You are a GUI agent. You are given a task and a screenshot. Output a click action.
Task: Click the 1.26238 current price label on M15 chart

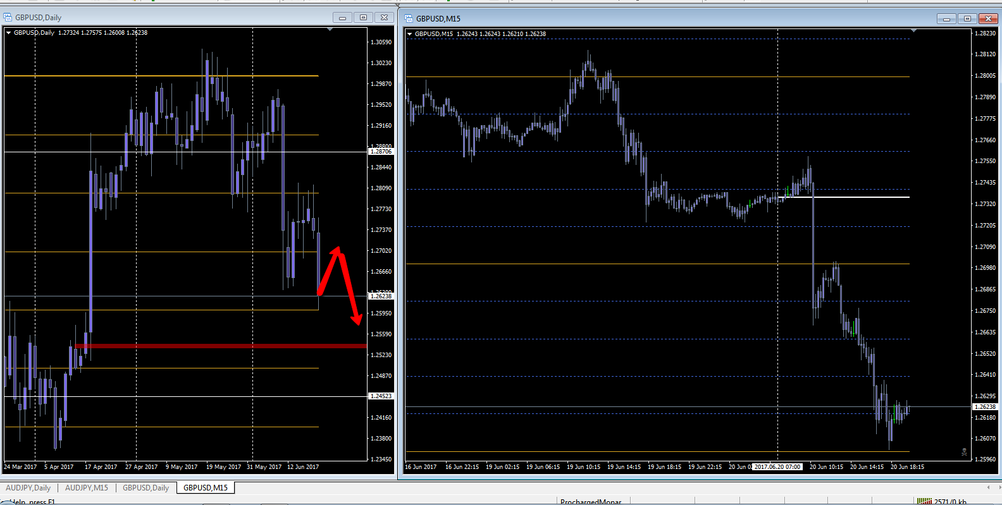tap(986, 407)
